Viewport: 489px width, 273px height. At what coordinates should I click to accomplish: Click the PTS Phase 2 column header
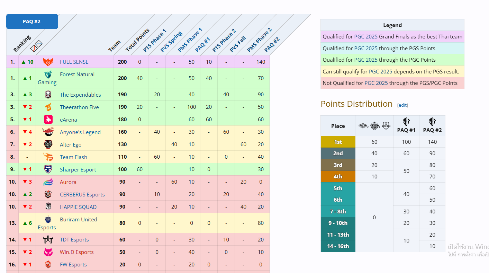coord(224,41)
